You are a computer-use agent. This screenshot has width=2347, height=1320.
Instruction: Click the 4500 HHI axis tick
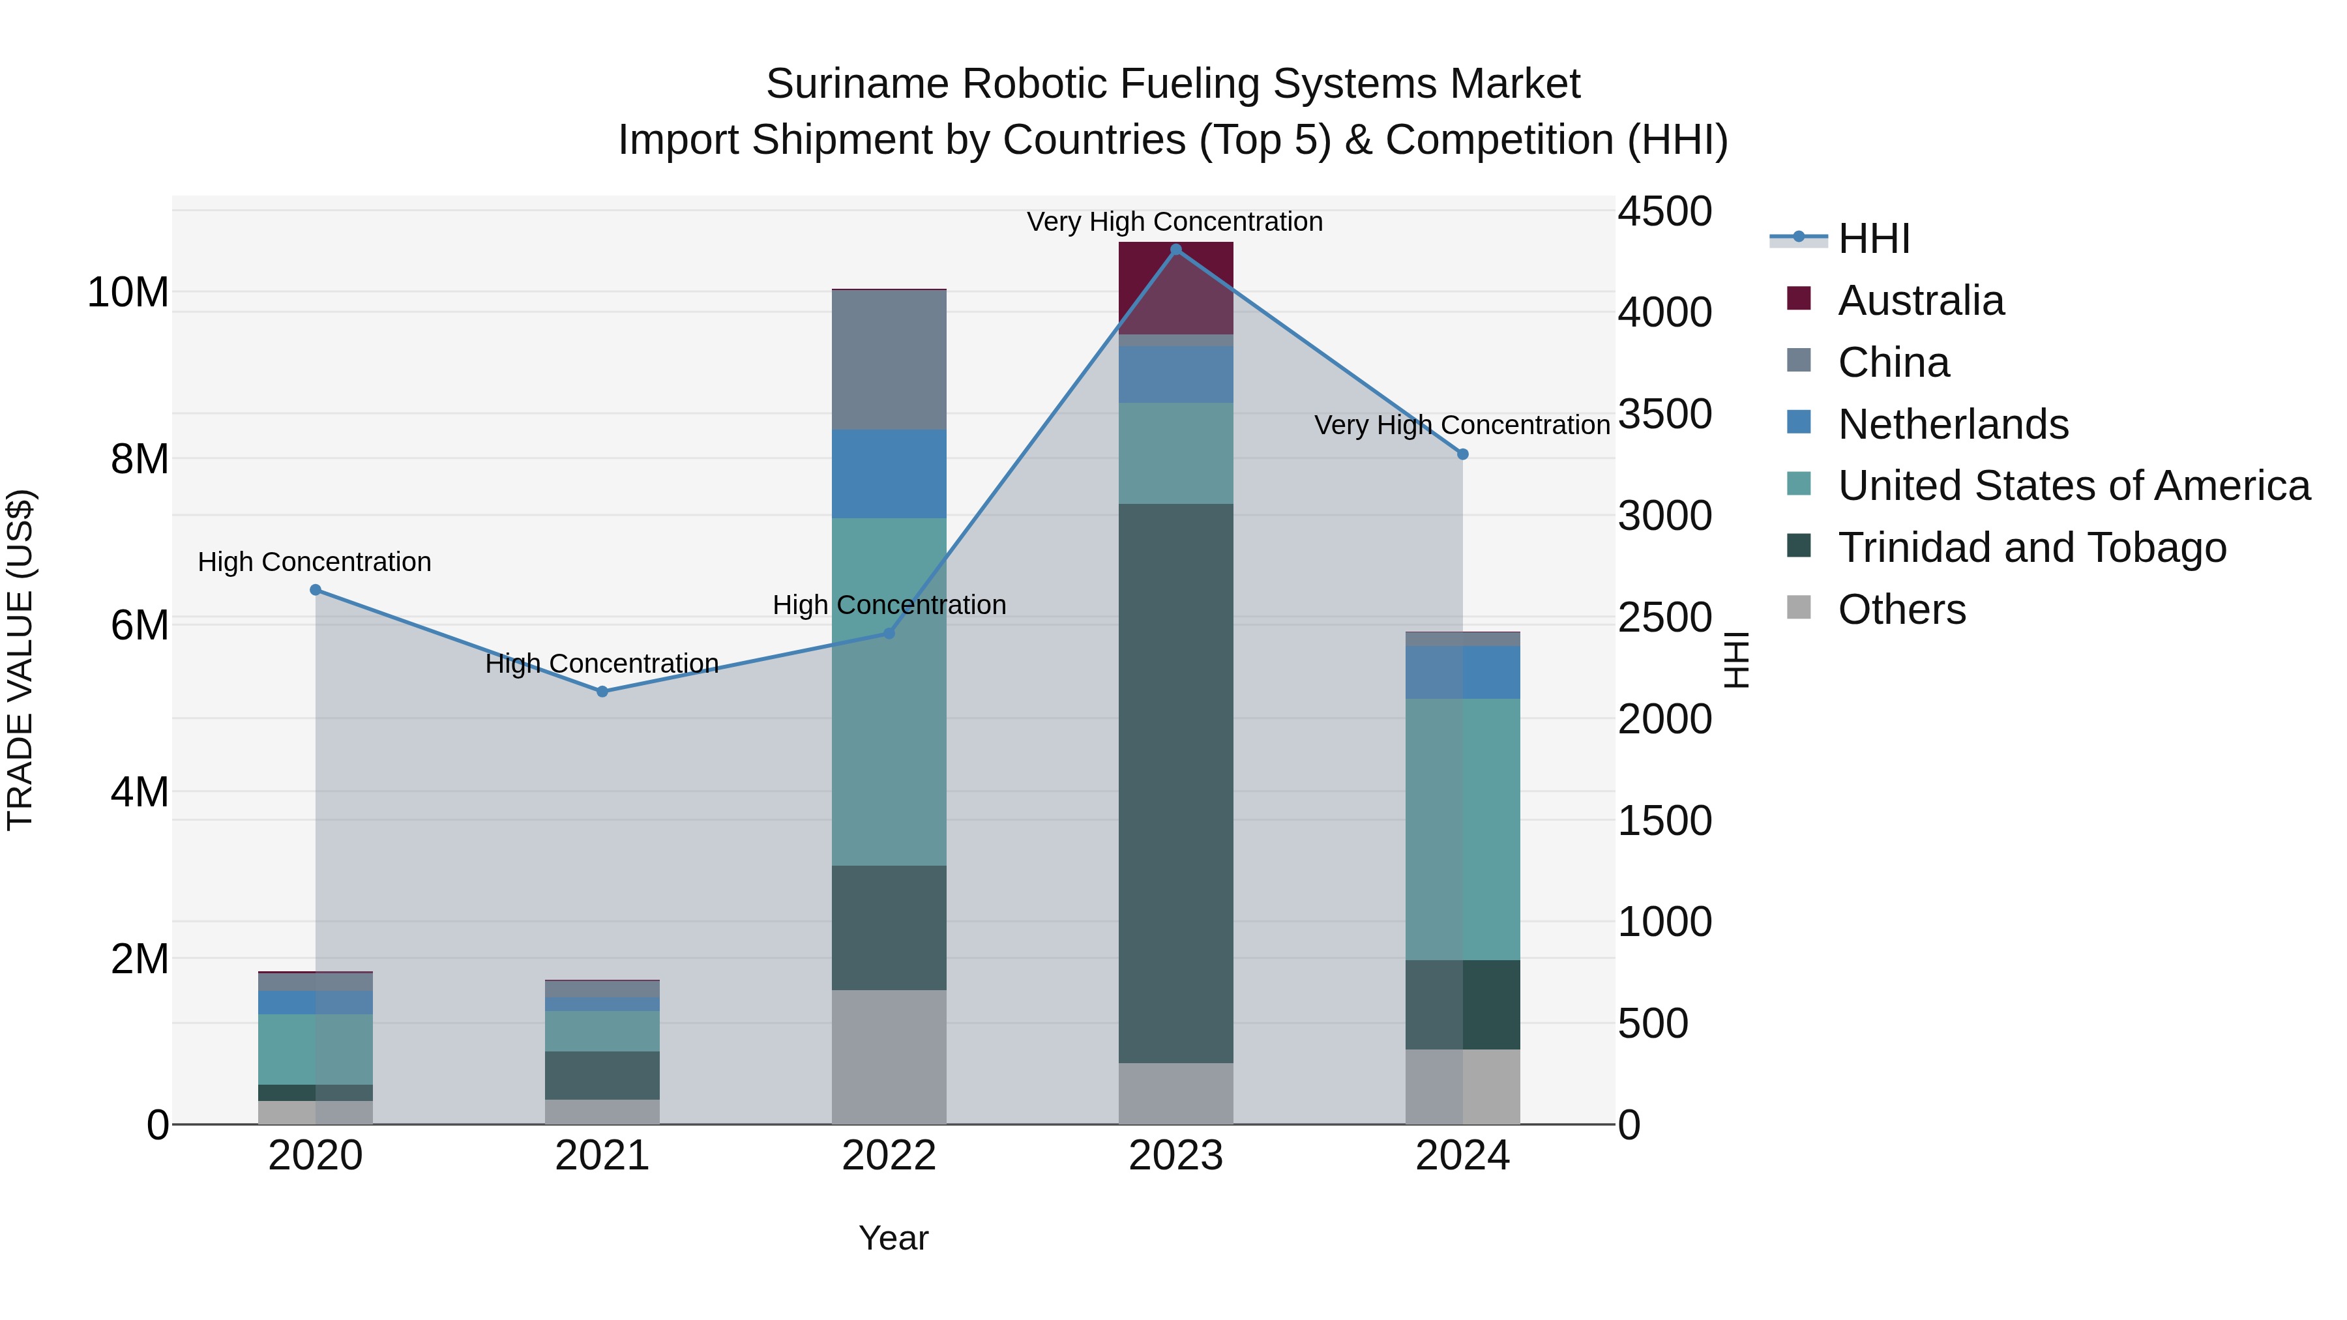tap(1664, 211)
